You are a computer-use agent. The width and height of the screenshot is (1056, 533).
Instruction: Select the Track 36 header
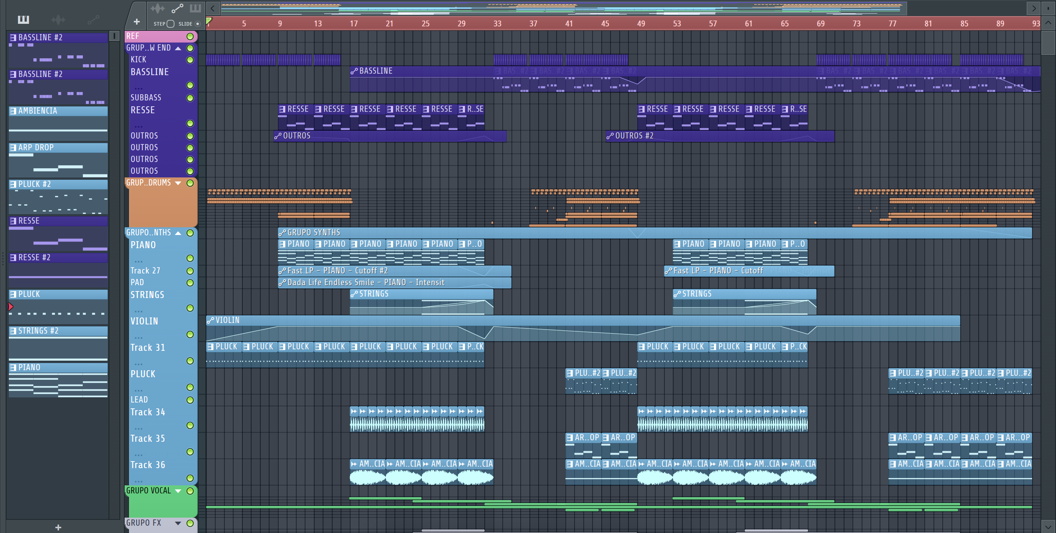163,472
